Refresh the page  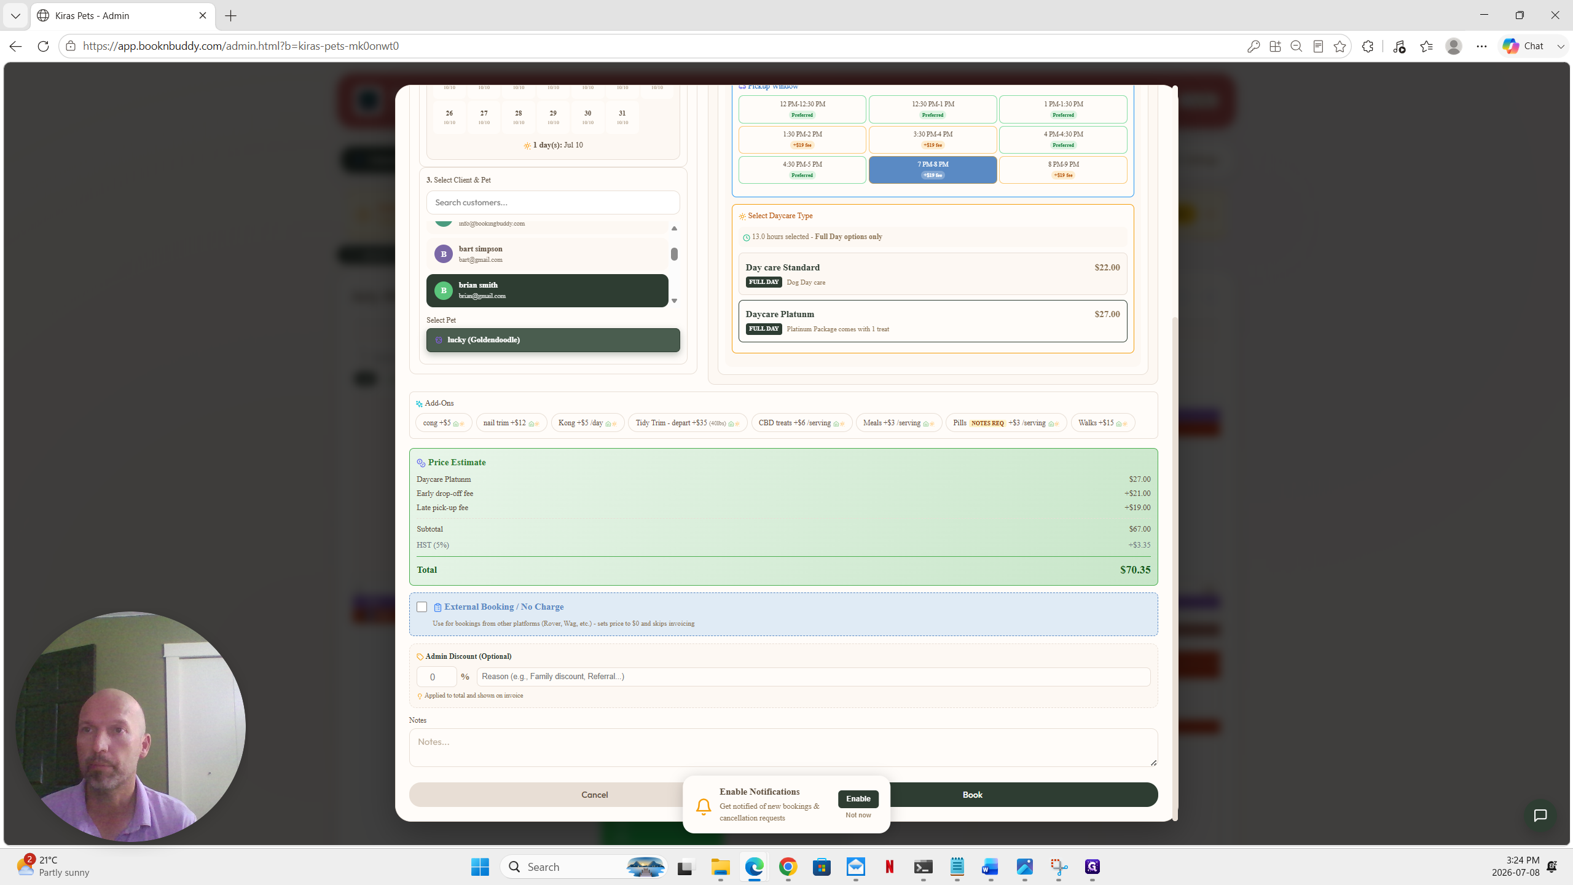click(x=43, y=46)
